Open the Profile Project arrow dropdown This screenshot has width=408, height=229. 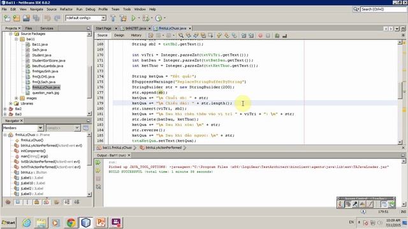point(164,18)
